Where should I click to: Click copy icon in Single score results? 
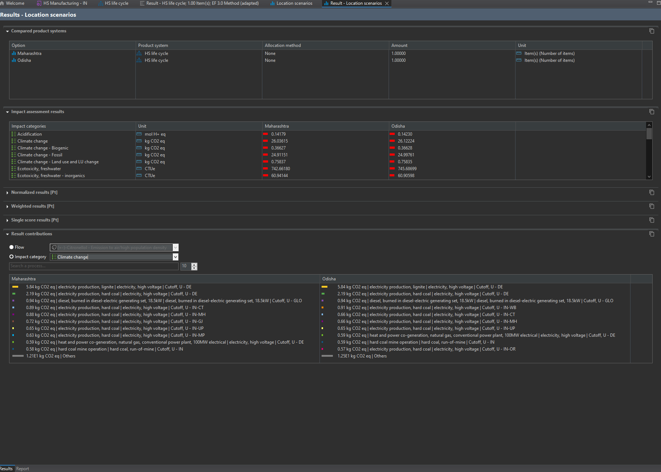pos(652,220)
